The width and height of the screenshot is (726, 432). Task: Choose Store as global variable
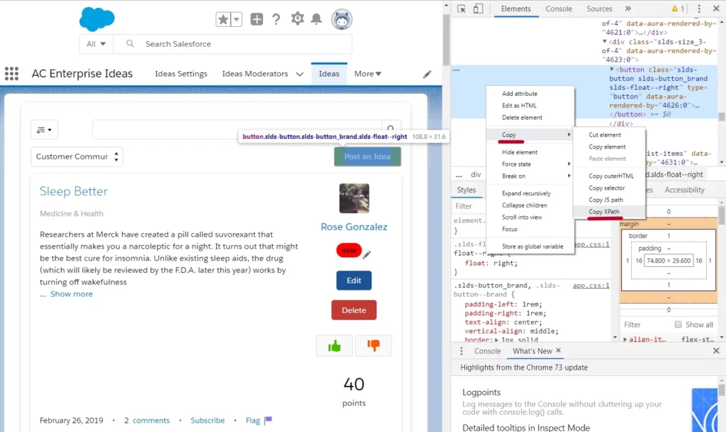point(530,246)
